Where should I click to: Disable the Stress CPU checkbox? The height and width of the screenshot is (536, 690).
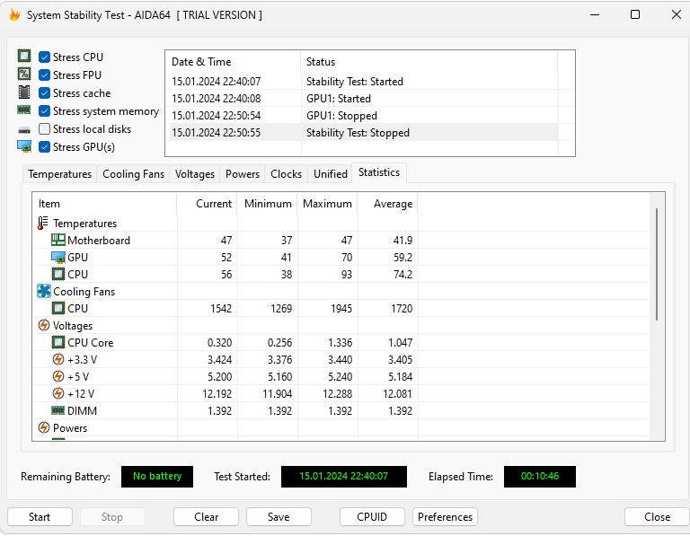44,57
